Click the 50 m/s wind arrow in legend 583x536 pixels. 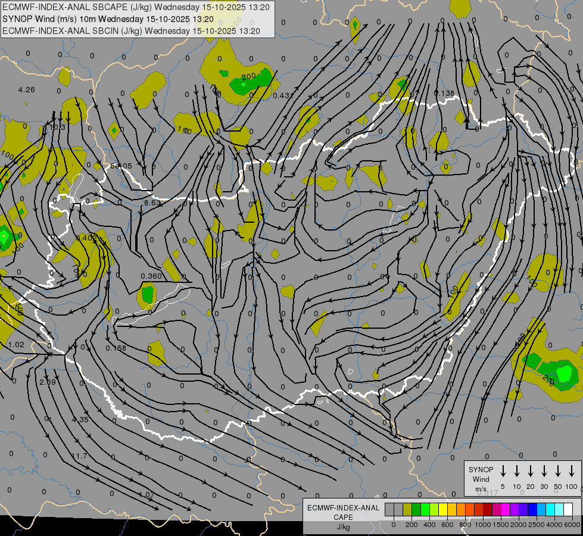tap(558, 471)
